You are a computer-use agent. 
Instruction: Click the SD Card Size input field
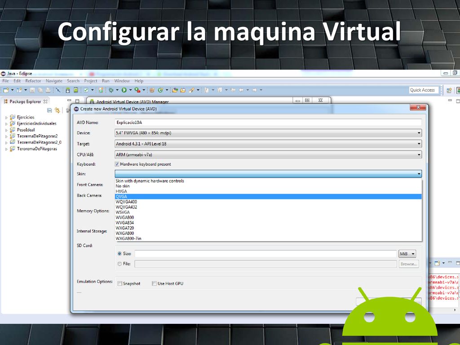click(x=266, y=254)
